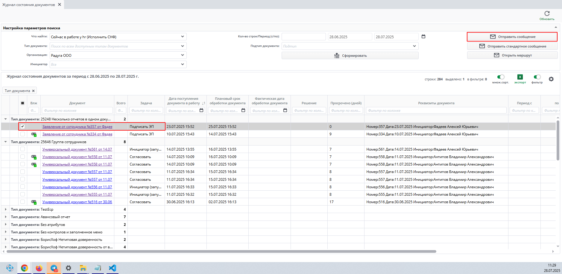562x274 pixels.
Task: Open File Explorer from taskbar
Action: click(83, 268)
